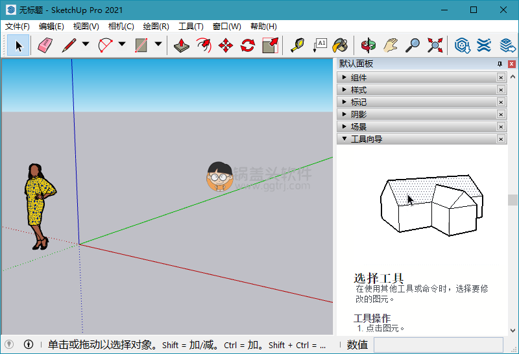Pin the 默认面板 tray
The image size is (519, 354).
[500, 64]
